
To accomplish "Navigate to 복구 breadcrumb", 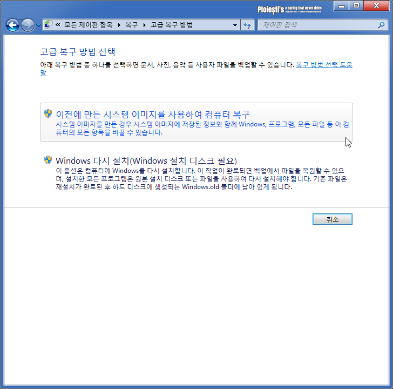I will (x=132, y=25).
